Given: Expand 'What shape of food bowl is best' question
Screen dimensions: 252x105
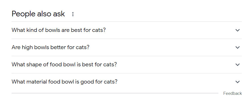Looking at the screenshot, I should coord(127,65).
